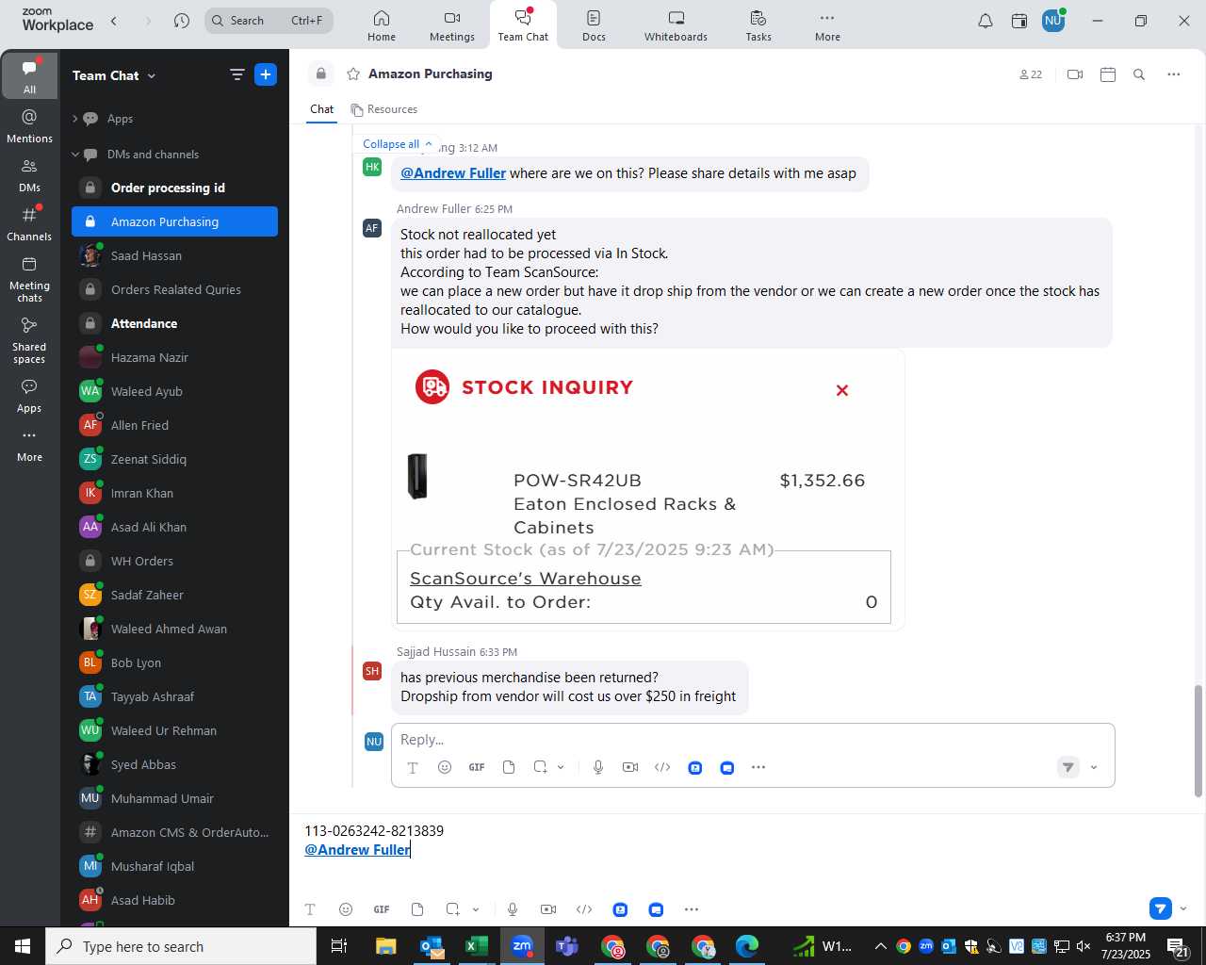1206x965 pixels.
Task: Send the thread reply
Action: (1067, 767)
